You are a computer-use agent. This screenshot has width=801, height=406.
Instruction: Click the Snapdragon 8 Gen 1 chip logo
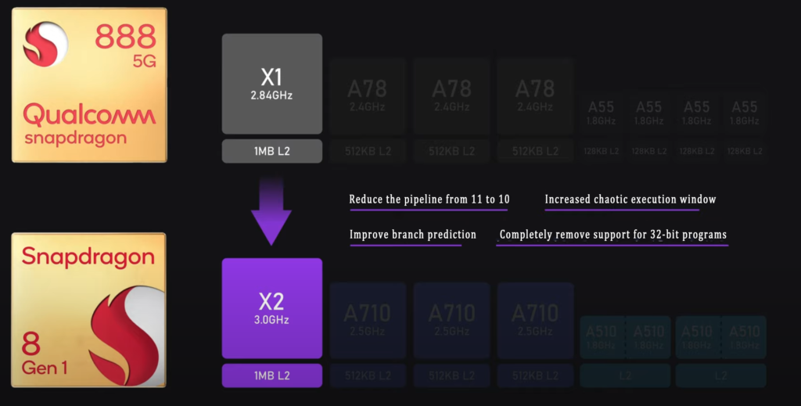[89, 310]
